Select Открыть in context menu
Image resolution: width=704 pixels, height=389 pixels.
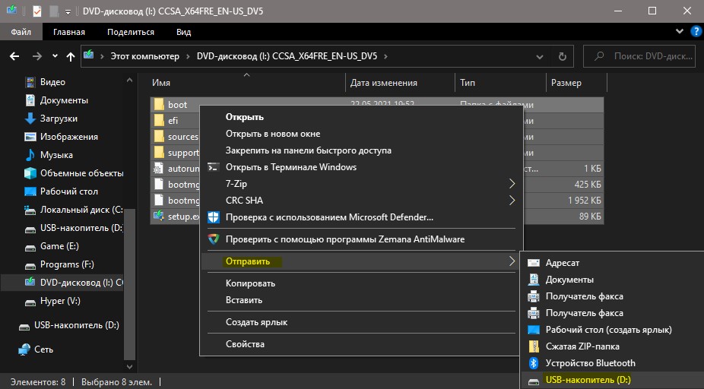[362, 117]
